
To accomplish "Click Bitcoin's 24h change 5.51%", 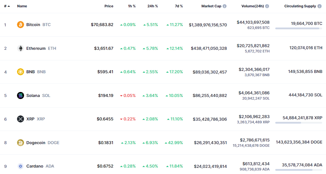I will point(150,25).
